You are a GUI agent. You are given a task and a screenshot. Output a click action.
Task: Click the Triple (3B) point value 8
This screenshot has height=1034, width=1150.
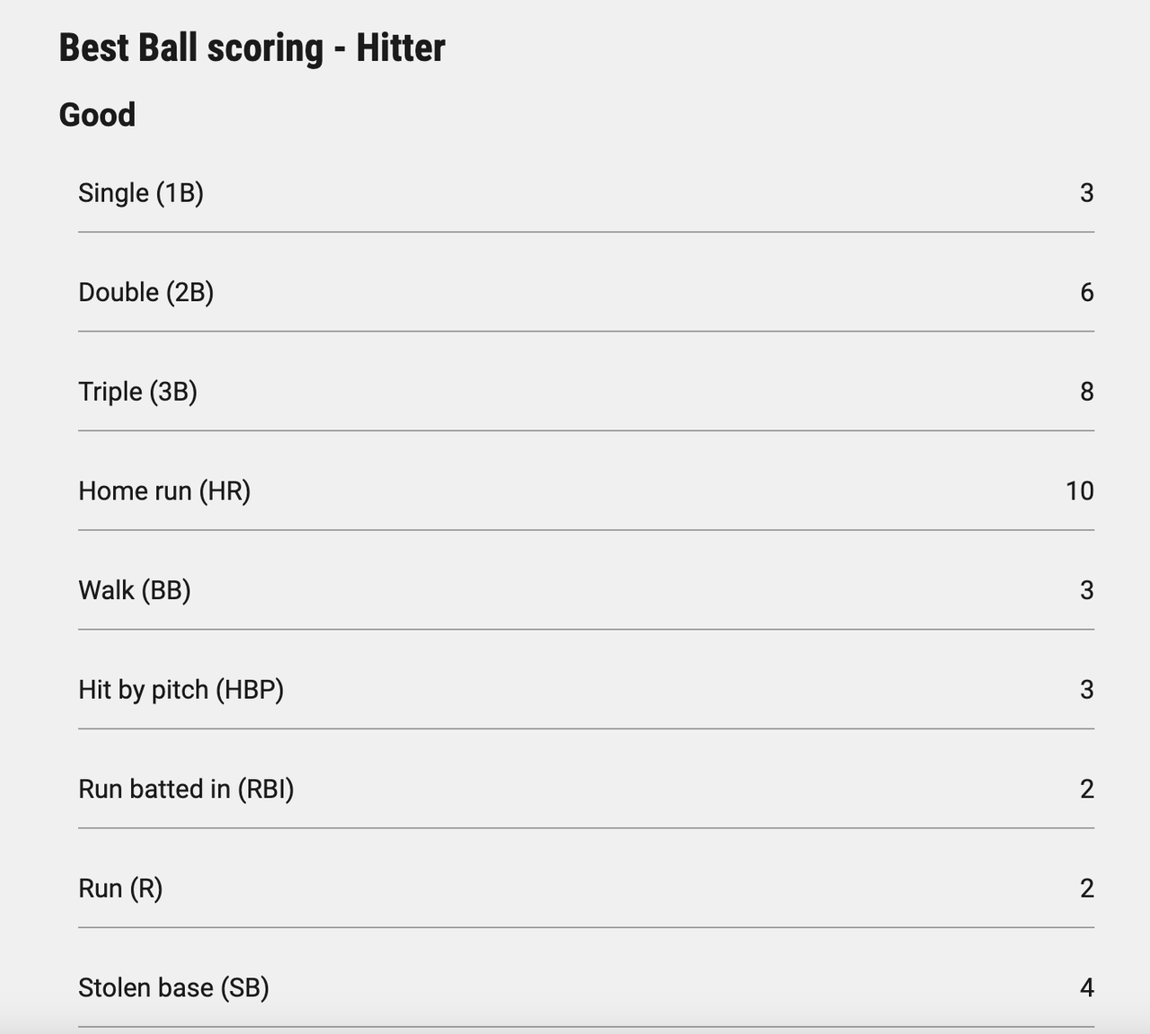[1086, 392]
